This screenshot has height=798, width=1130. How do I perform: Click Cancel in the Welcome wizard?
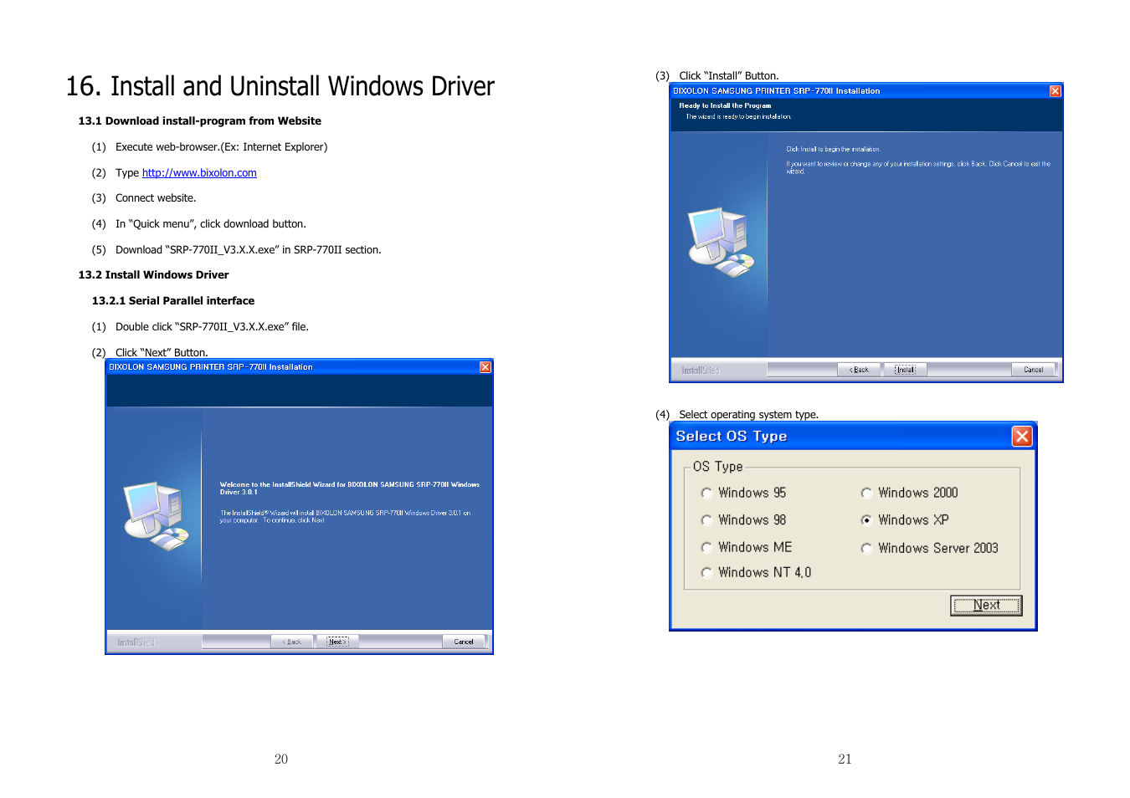point(464,642)
